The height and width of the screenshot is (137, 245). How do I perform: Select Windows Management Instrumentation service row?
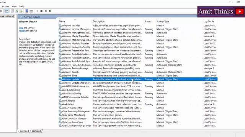[138, 33]
